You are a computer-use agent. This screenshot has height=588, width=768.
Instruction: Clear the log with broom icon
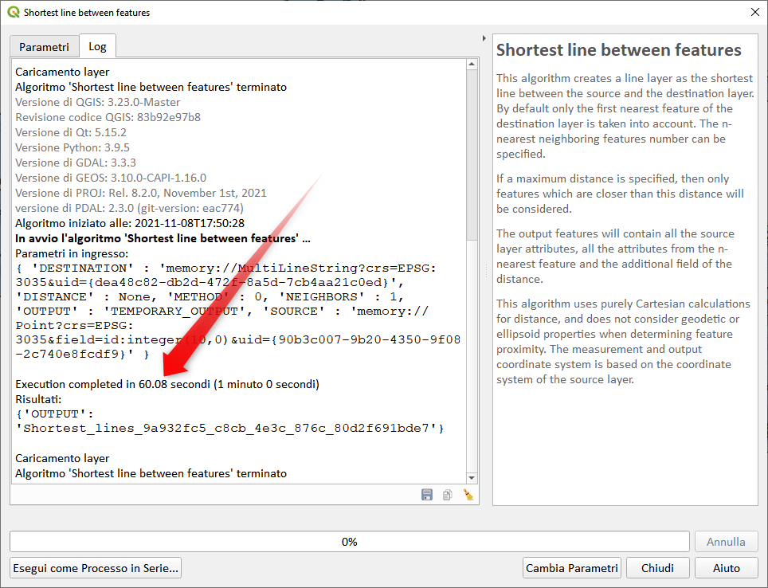(x=468, y=495)
